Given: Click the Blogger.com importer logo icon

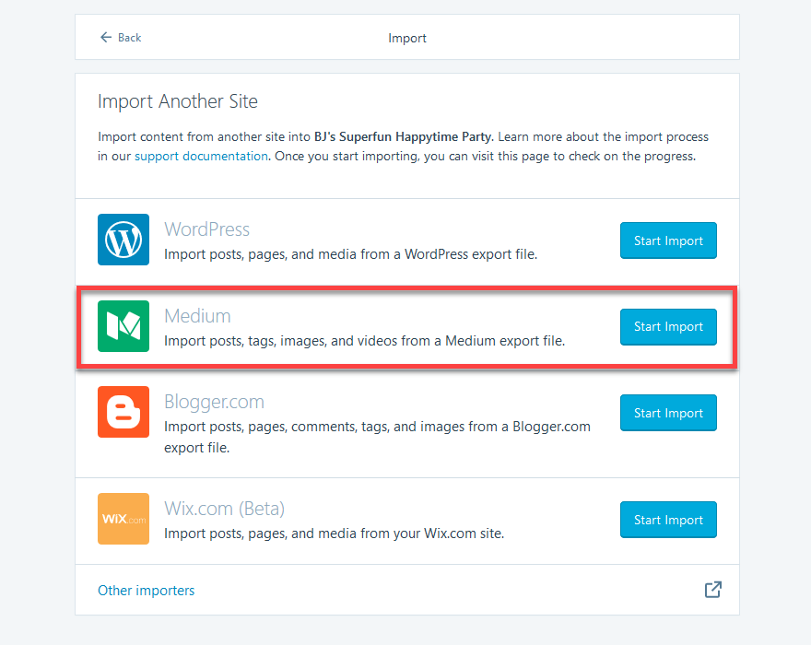Looking at the screenshot, I should click(x=123, y=412).
